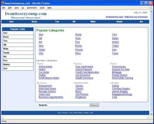Click the horizontal scrollbar left arrow
Image resolution: width=154 pixels, height=124 pixels.
[x=3, y=117]
